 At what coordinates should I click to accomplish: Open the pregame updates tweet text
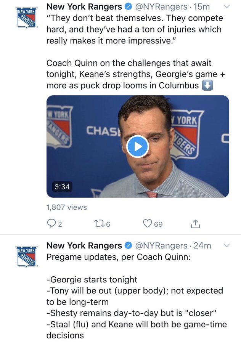coord(137,296)
